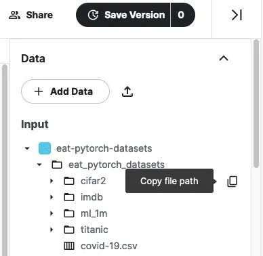The image size is (263, 256).
Task: Collapse the eat_pytorch_datasets folder node
Action: 39,165
